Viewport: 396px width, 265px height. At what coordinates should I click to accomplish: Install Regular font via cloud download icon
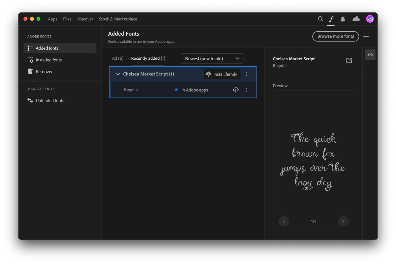tap(236, 90)
